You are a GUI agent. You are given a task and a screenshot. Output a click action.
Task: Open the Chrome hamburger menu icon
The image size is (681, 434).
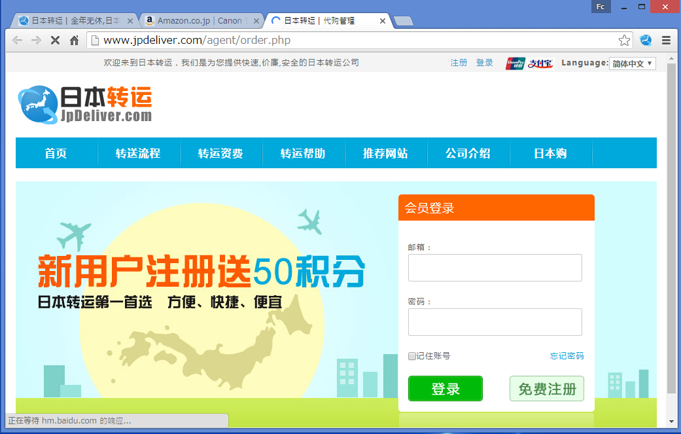point(666,41)
